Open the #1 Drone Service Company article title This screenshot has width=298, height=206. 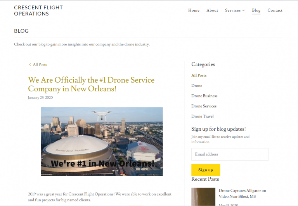pyautogui.click(x=91, y=84)
